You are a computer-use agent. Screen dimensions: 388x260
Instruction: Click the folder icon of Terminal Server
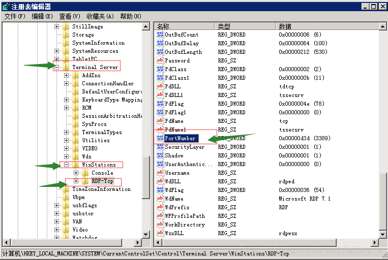pyautogui.click(x=66, y=67)
